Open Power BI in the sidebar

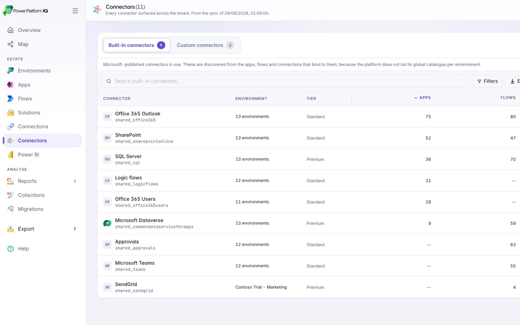pyautogui.click(x=42, y=155)
